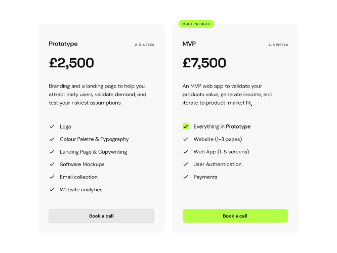337x253 pixels.
Task: Click the £7,500 price
Action: [204, 63]
